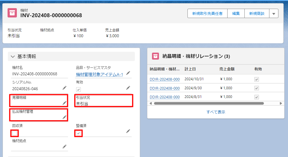Click scrollbar right arrow in related list

coord(281,103)
